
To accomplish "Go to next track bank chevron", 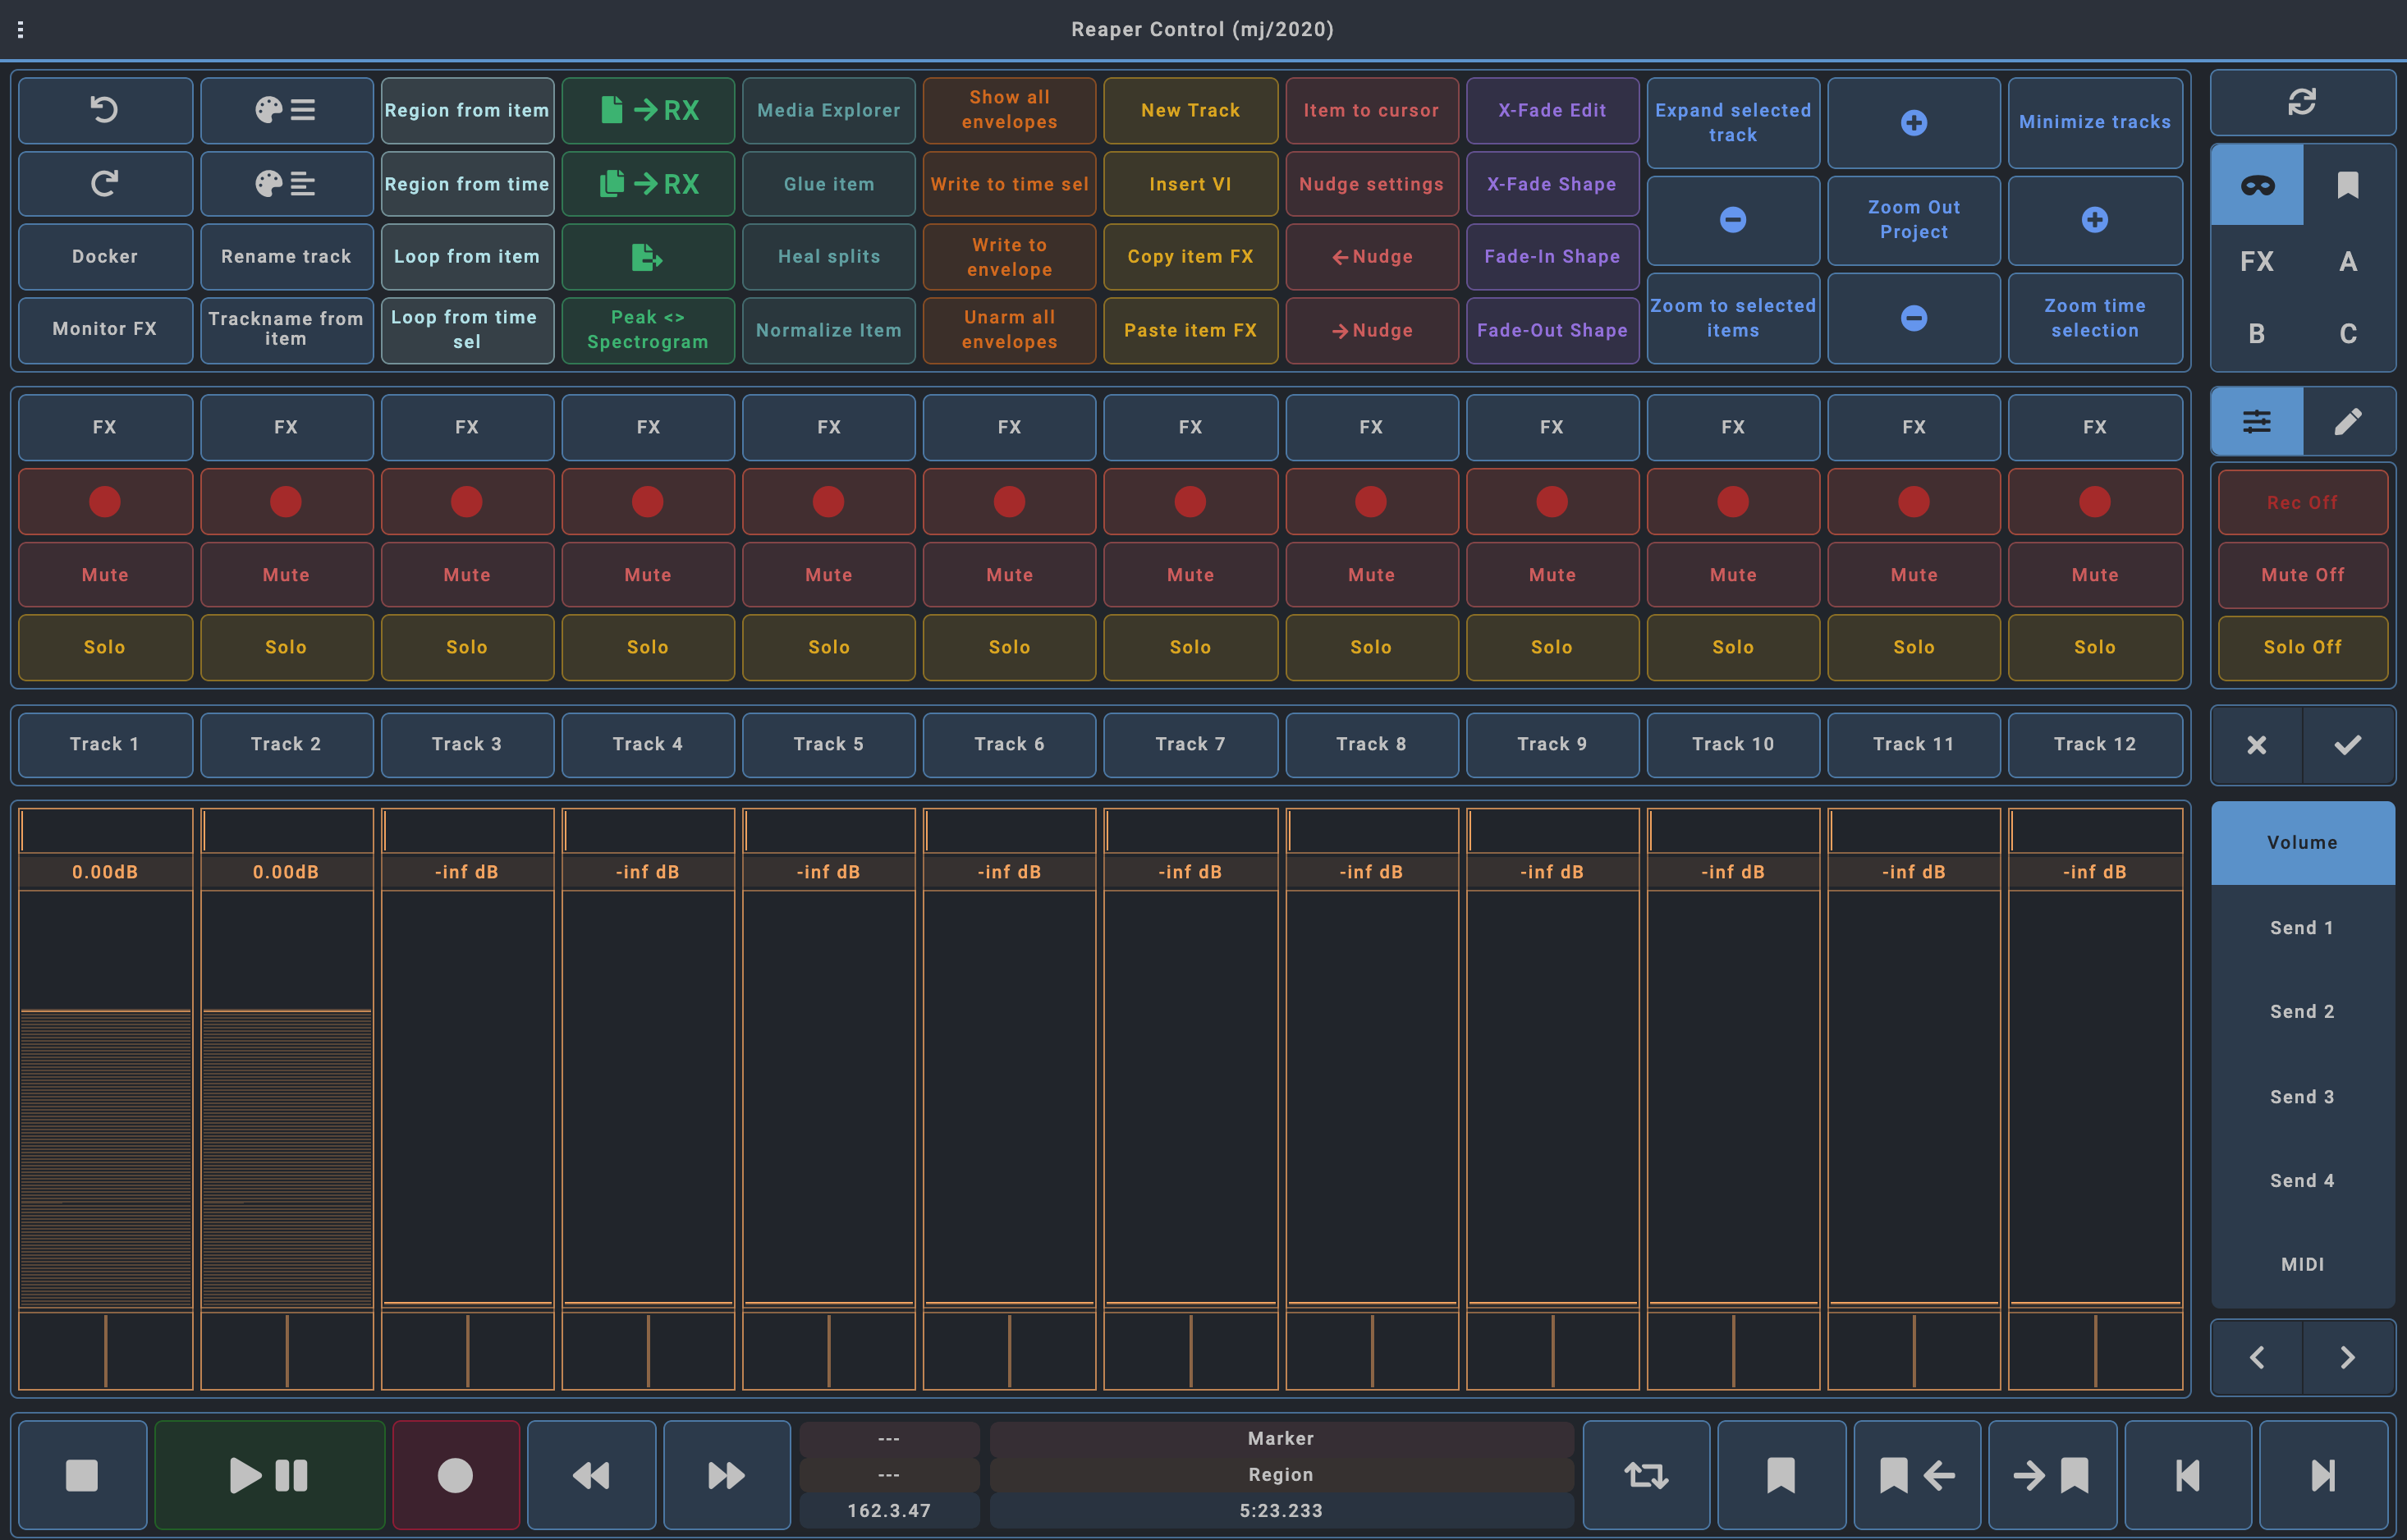I will pos(2347,1357).
